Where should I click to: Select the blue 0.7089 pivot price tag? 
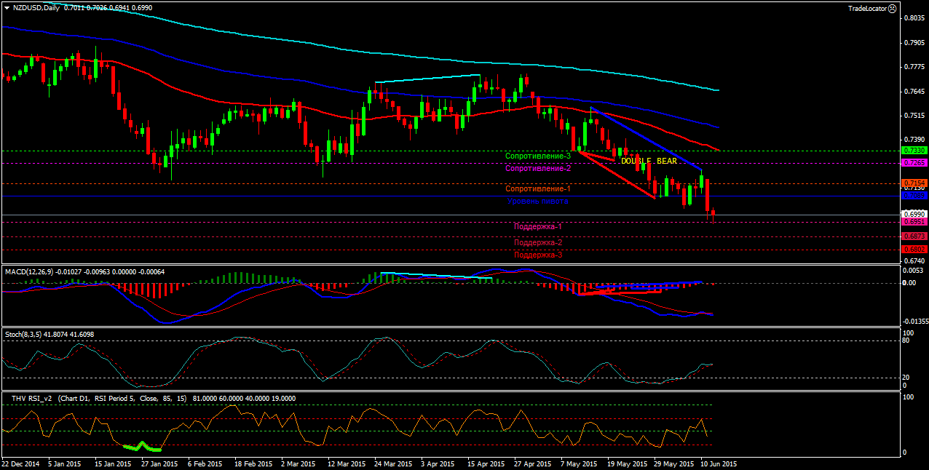coord(914,195)
